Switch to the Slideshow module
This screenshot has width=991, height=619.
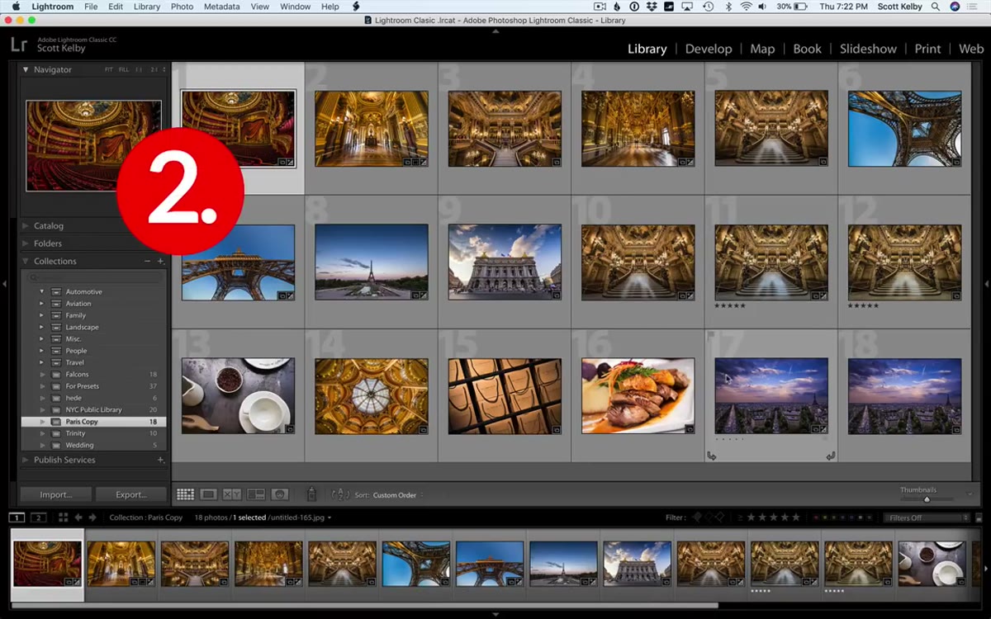point(868,49)
